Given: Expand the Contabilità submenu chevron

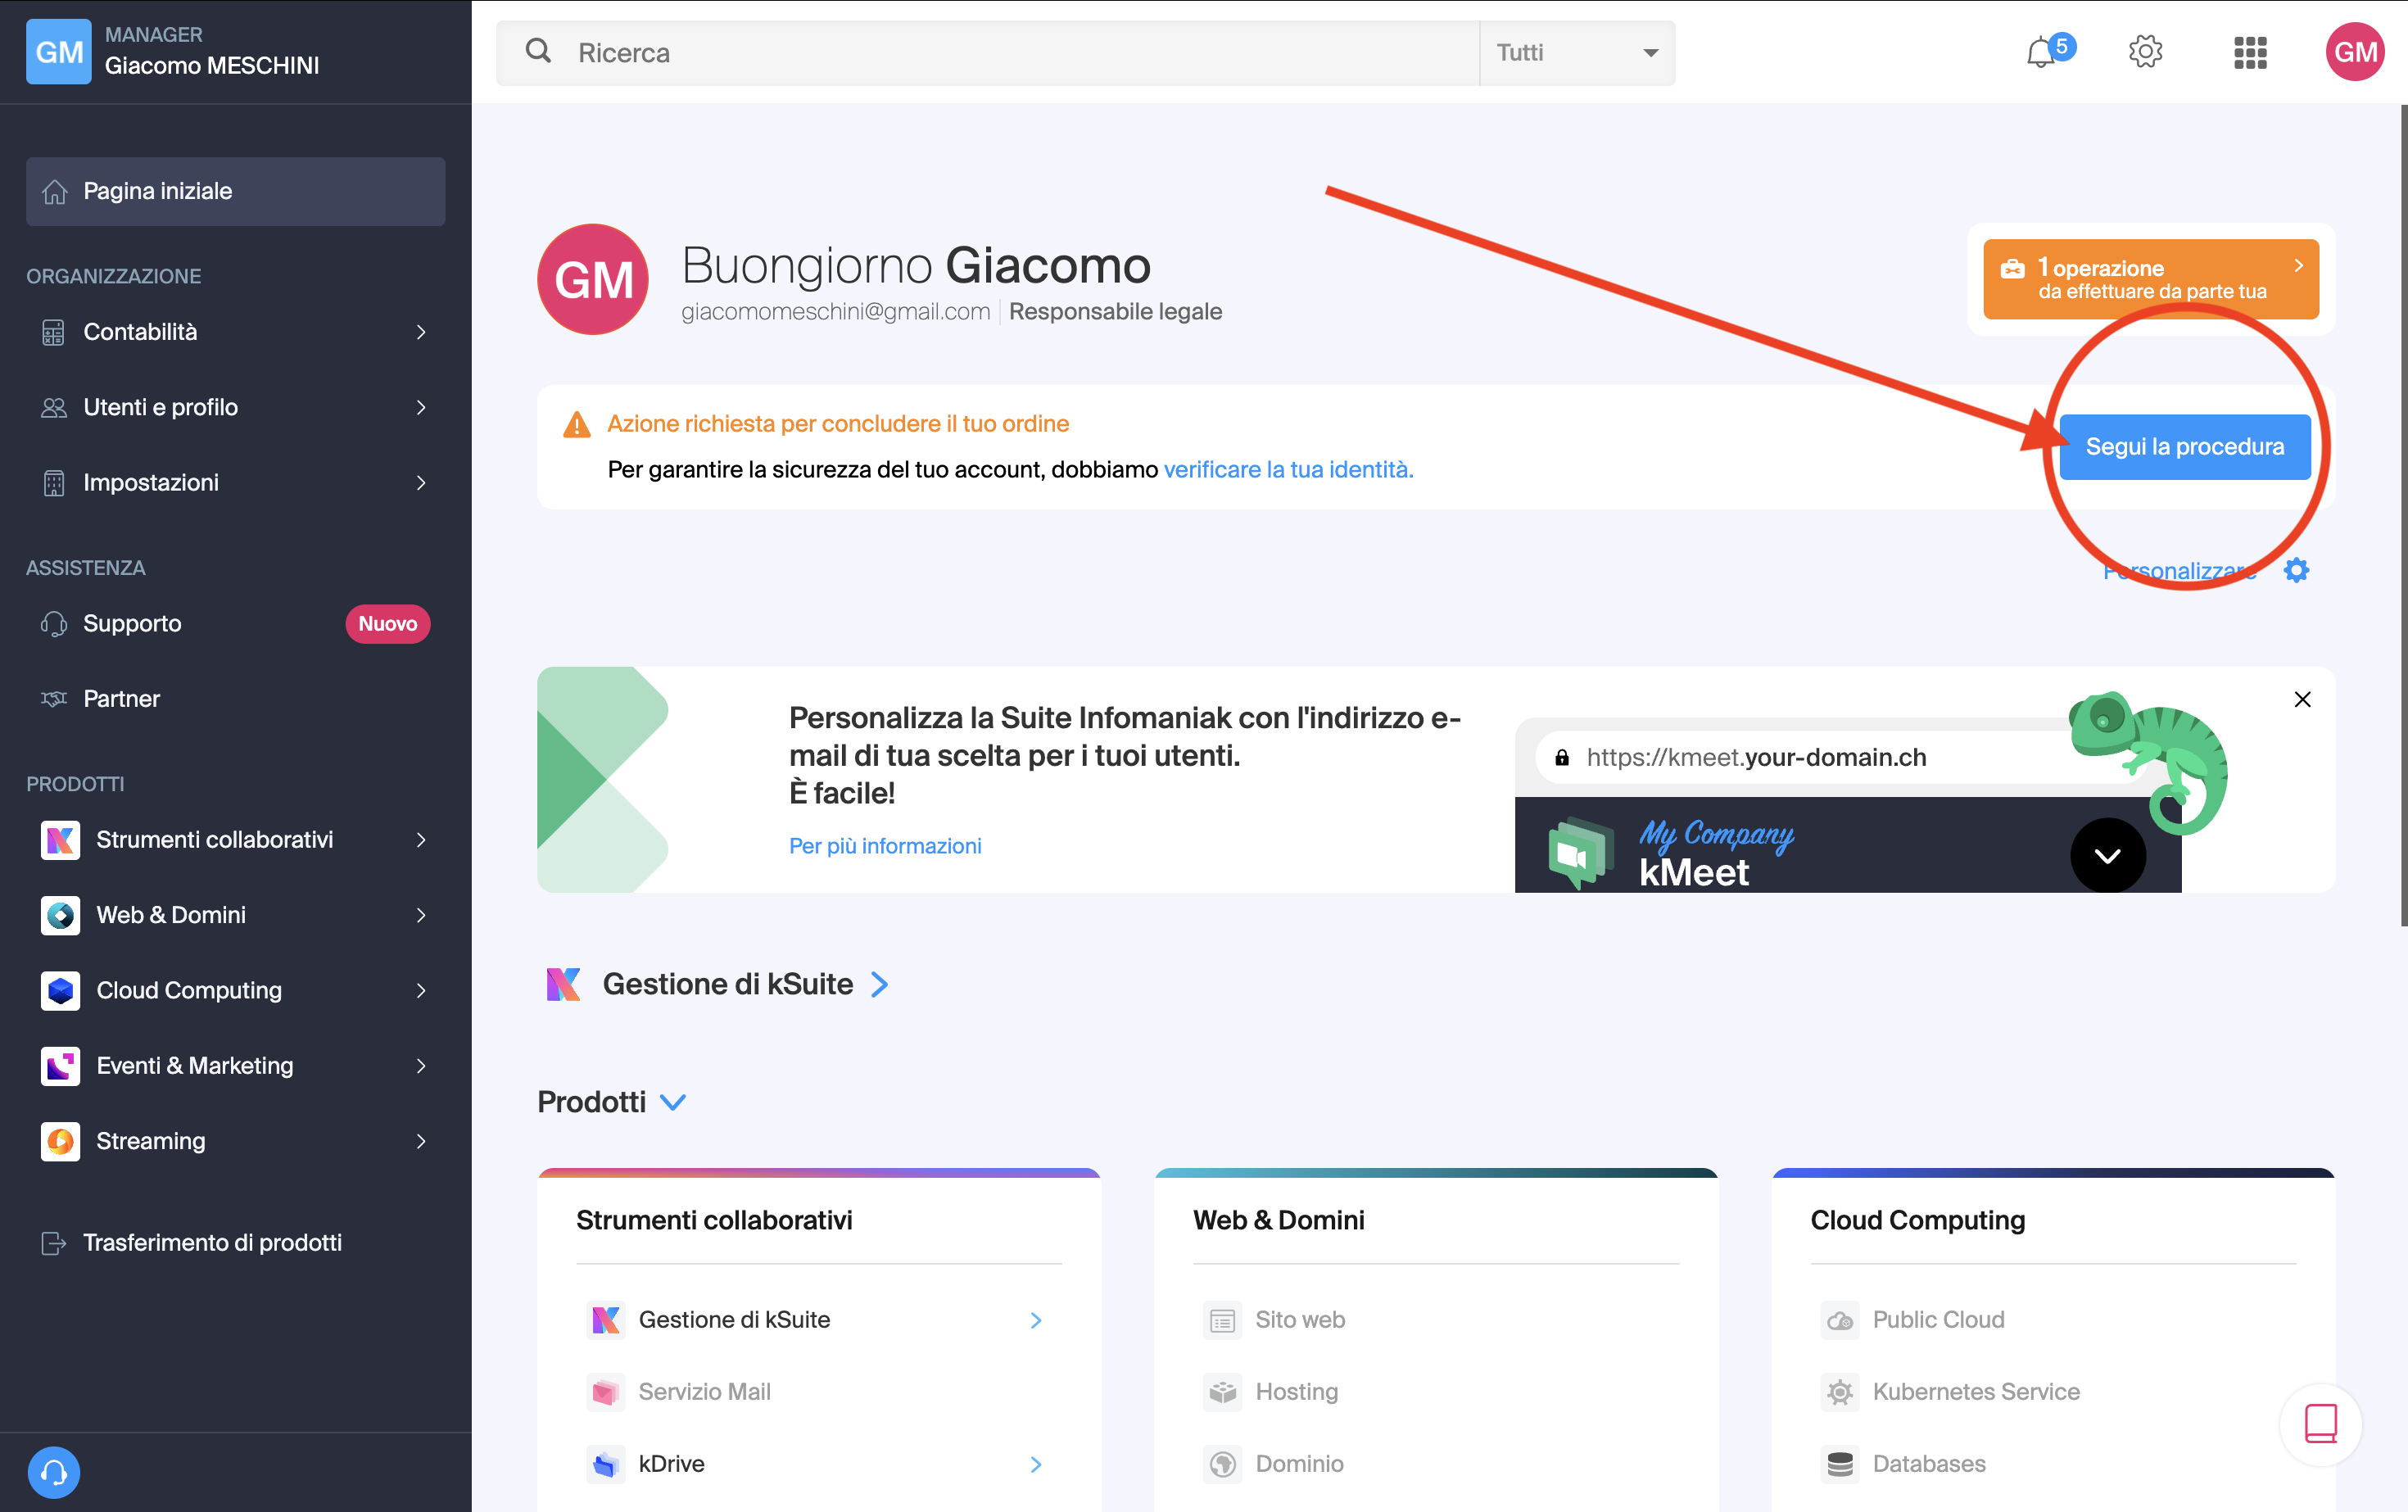Looking at the screenshot, I should click(421, 332).
